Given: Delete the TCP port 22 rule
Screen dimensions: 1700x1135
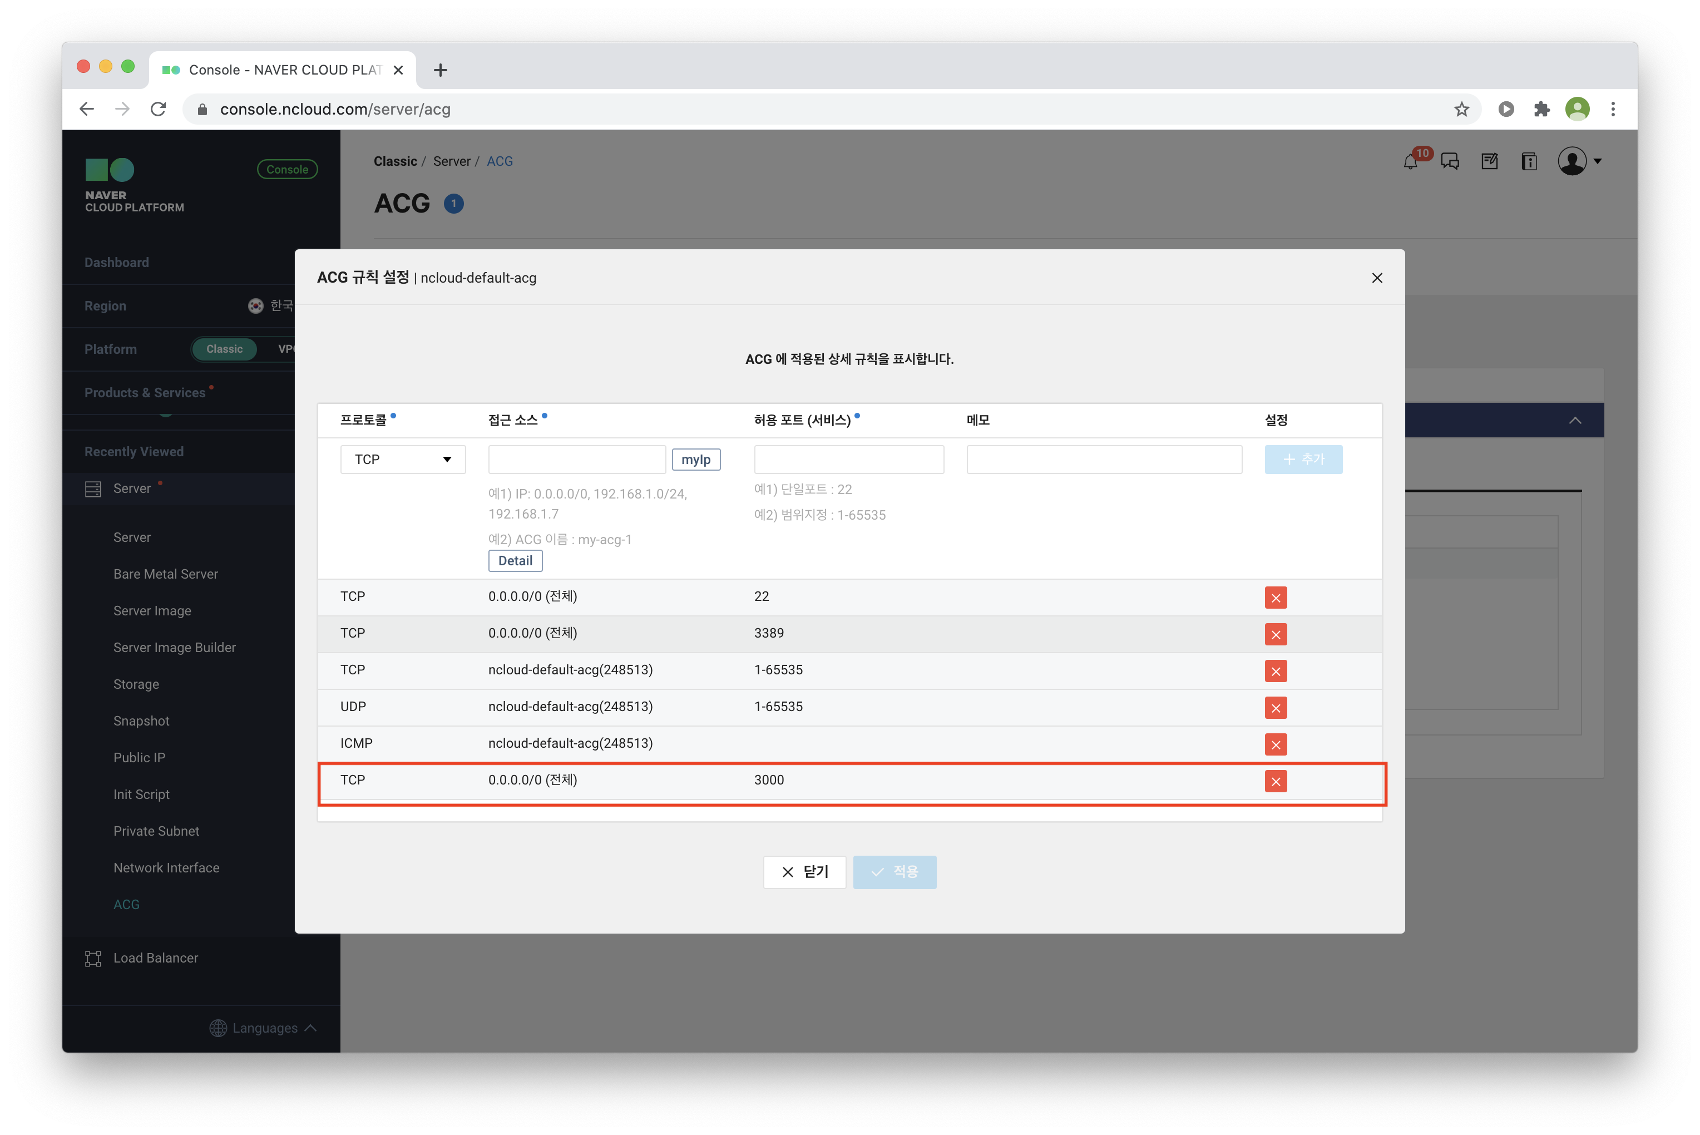Looking at the screenshot, I should pyautogui.click(x=1275, y=597).
